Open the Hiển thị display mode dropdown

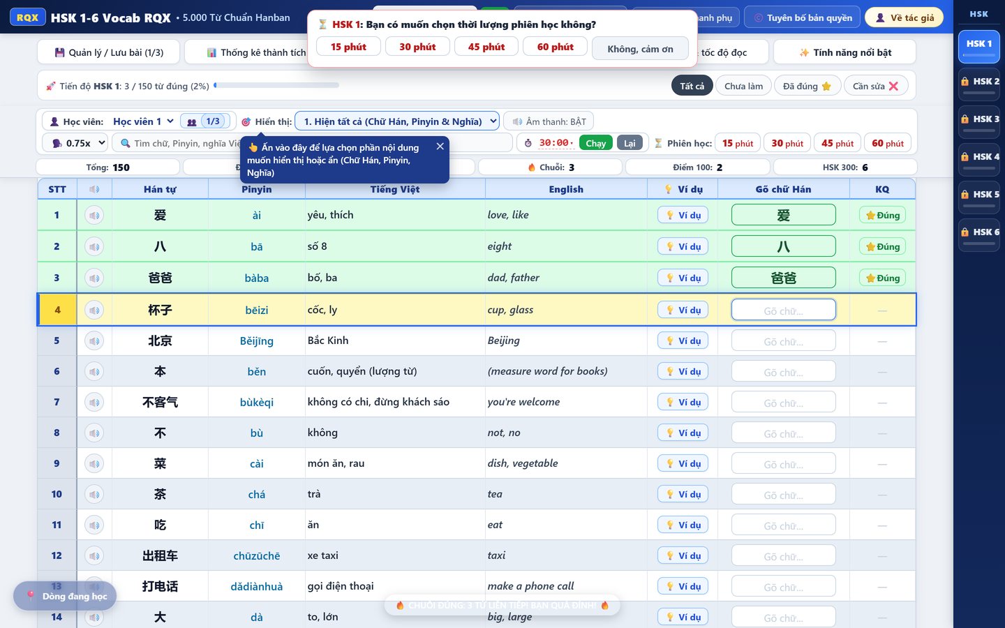point(397,121)
